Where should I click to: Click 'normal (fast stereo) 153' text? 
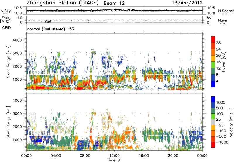point(51,29)
